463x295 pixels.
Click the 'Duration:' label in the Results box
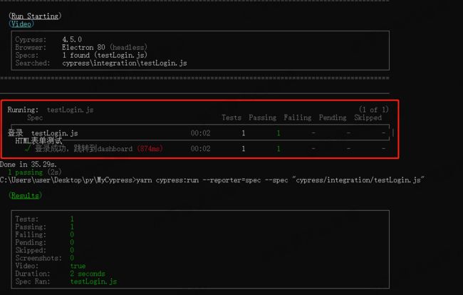coord(33,274)
